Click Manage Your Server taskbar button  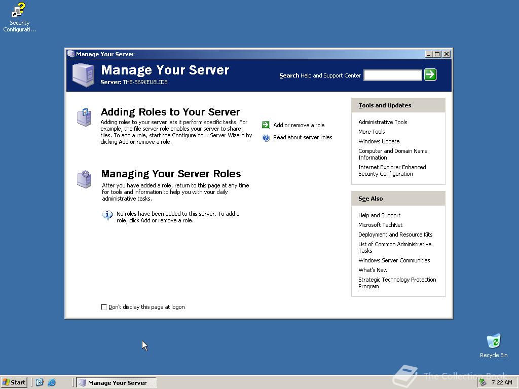point(117,382)
